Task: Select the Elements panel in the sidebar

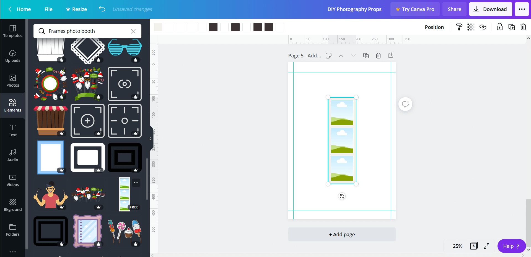Action: 12,105
